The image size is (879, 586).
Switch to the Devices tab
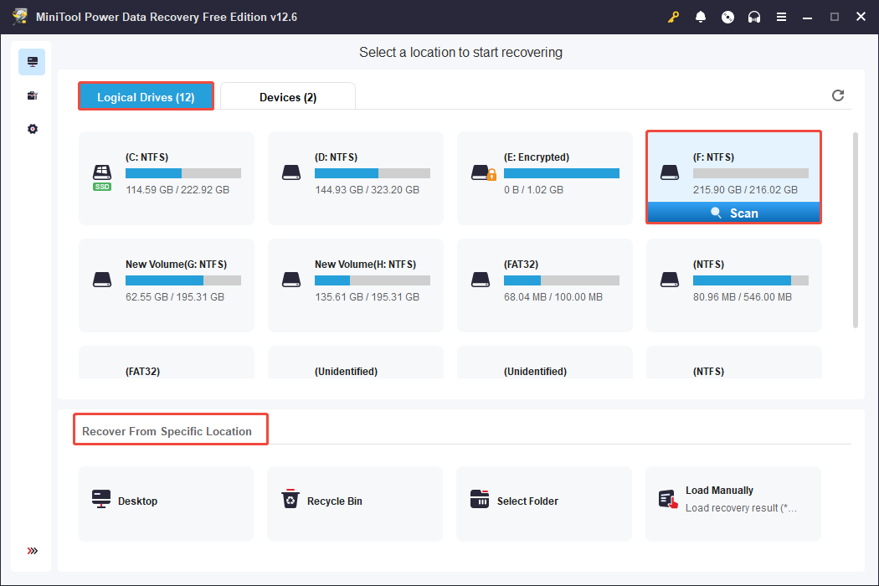288,97
